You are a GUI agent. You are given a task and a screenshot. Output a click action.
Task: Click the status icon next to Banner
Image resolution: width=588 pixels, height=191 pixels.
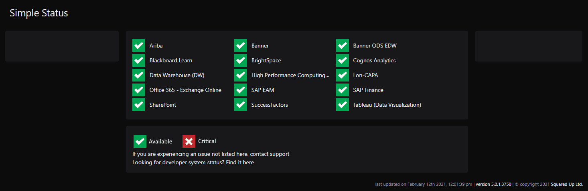241,46
